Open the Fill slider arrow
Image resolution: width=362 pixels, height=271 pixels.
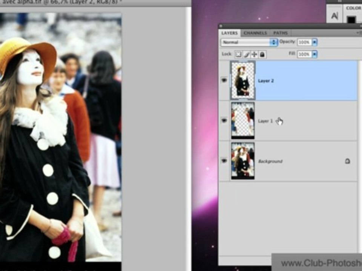314,54
